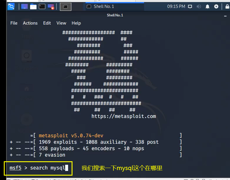Image resolution: width=230 pixels, height=180 pixels.
Task: Open the View menu
Action: [x=61, y=23]
